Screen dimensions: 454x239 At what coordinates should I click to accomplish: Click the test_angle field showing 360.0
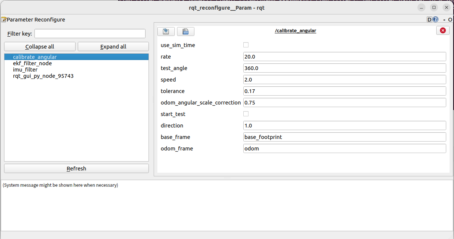[344, 68]
